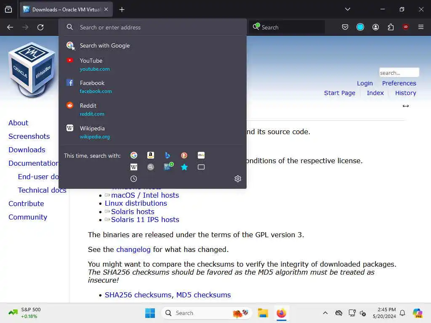Image resolution: width=431 pixels, height=323 pixels.
Task: Open Downloads in the sidebar
Action: 27,150
